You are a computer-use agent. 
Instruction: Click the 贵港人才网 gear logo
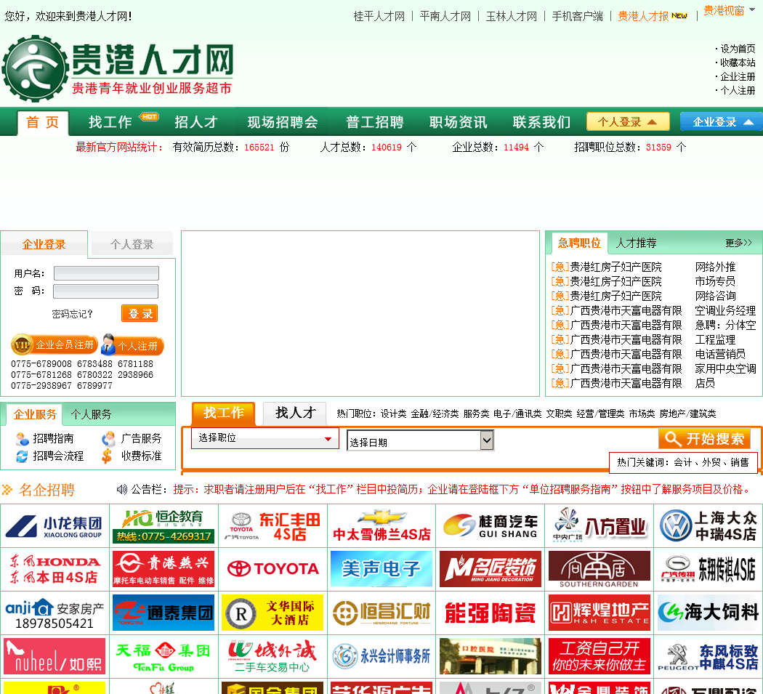point(35,68)
